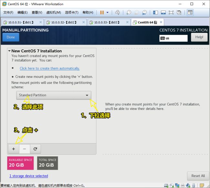210x188 pixels.
Task: Click the MANUAL PARTITIONING heading
Action: click(26, 30)
